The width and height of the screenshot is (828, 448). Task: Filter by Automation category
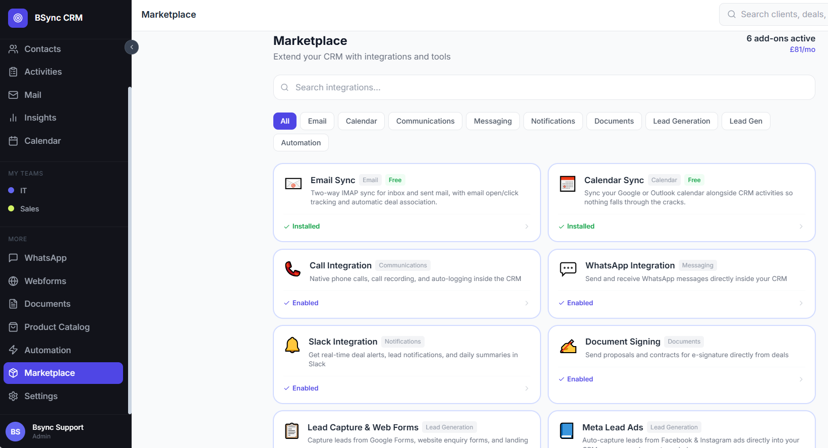coord(301,143)
